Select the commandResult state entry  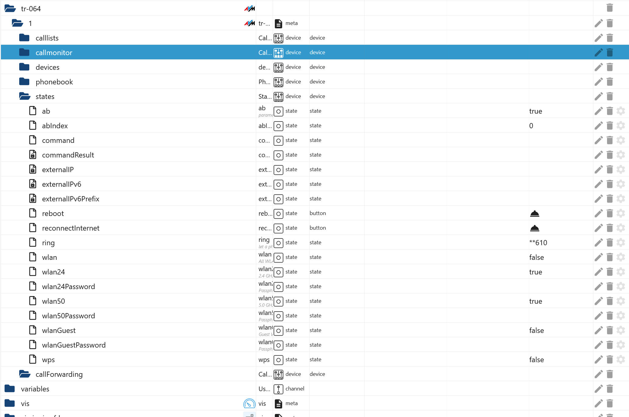pos(68,155)
